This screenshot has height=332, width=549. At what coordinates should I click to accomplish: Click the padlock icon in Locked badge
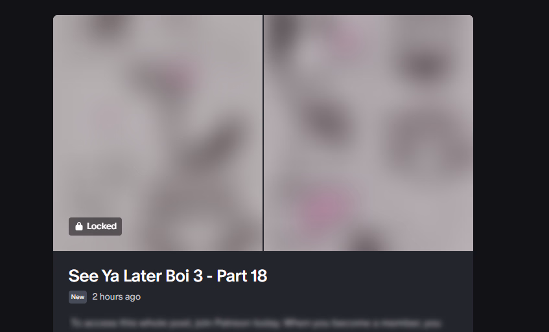click(79, 227)
